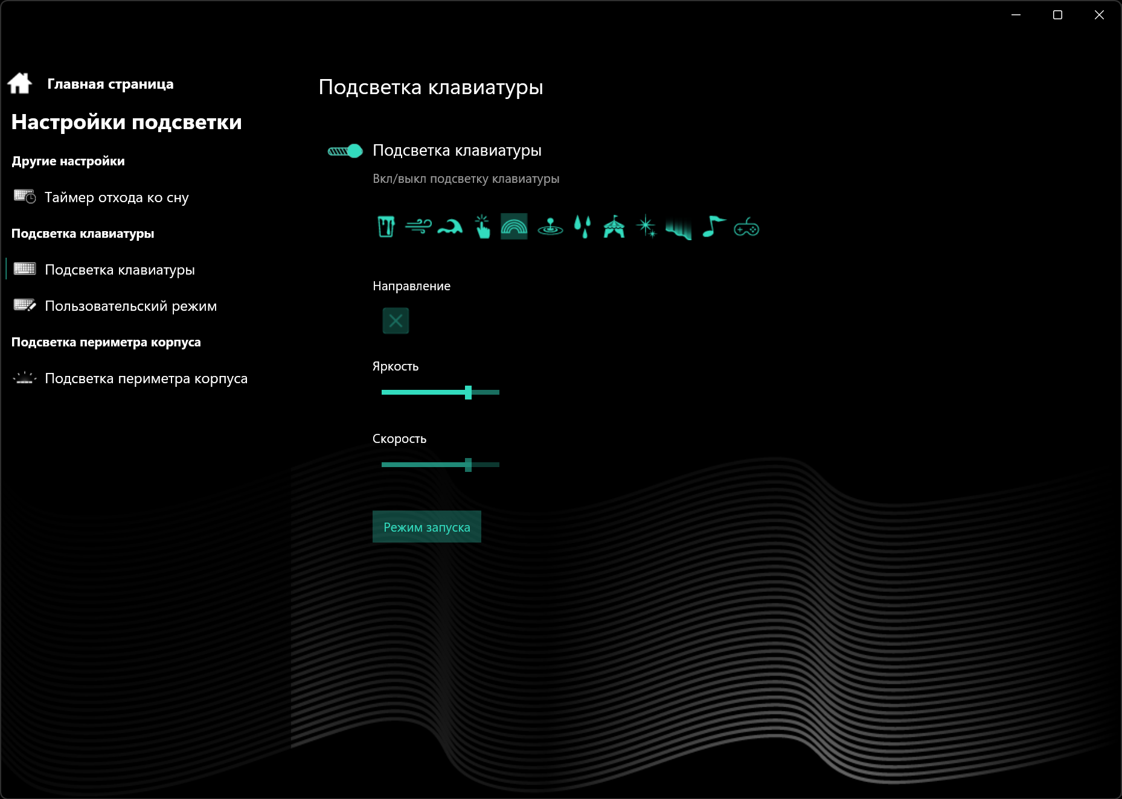Select the music note lighting effect
The image size is (1122, 799).
713,227
